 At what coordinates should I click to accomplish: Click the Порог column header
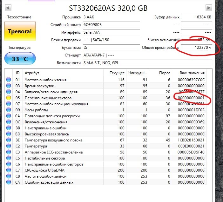(x=162, y=73)
